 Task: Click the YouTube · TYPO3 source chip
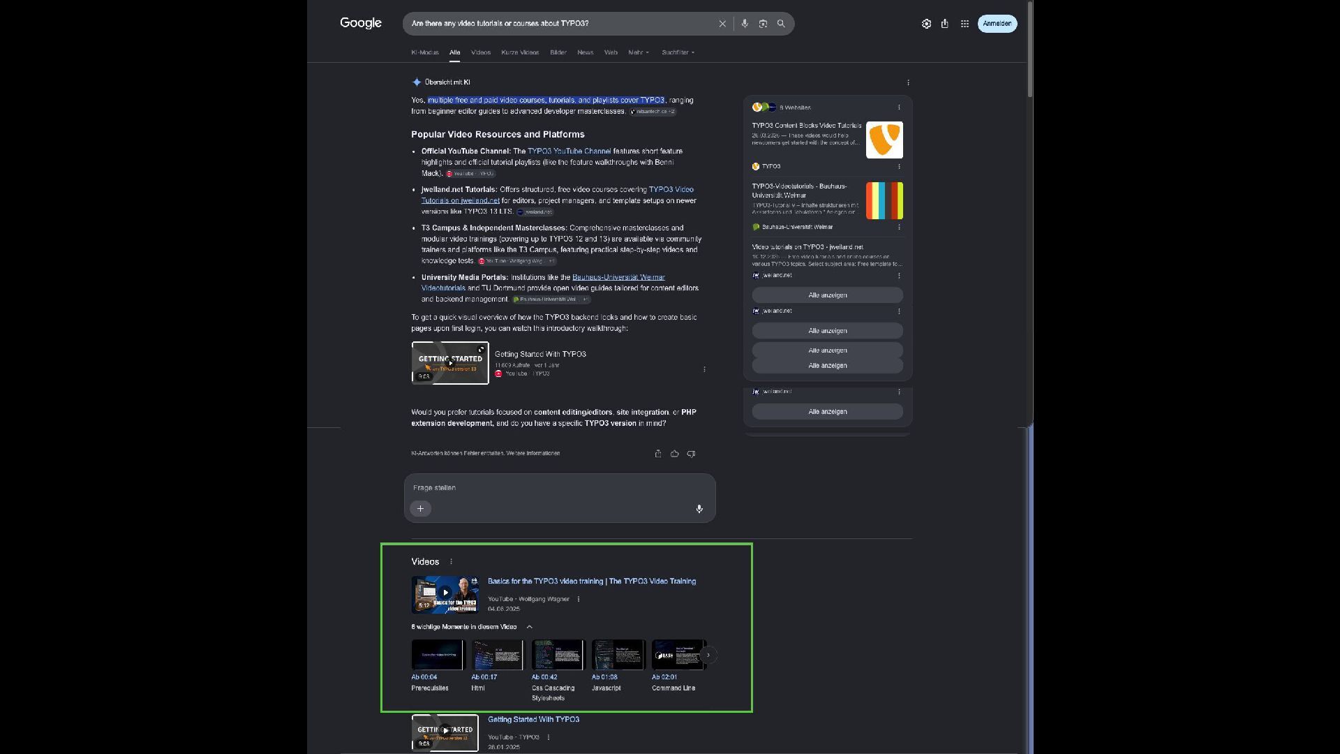click(x=471, y=174)
